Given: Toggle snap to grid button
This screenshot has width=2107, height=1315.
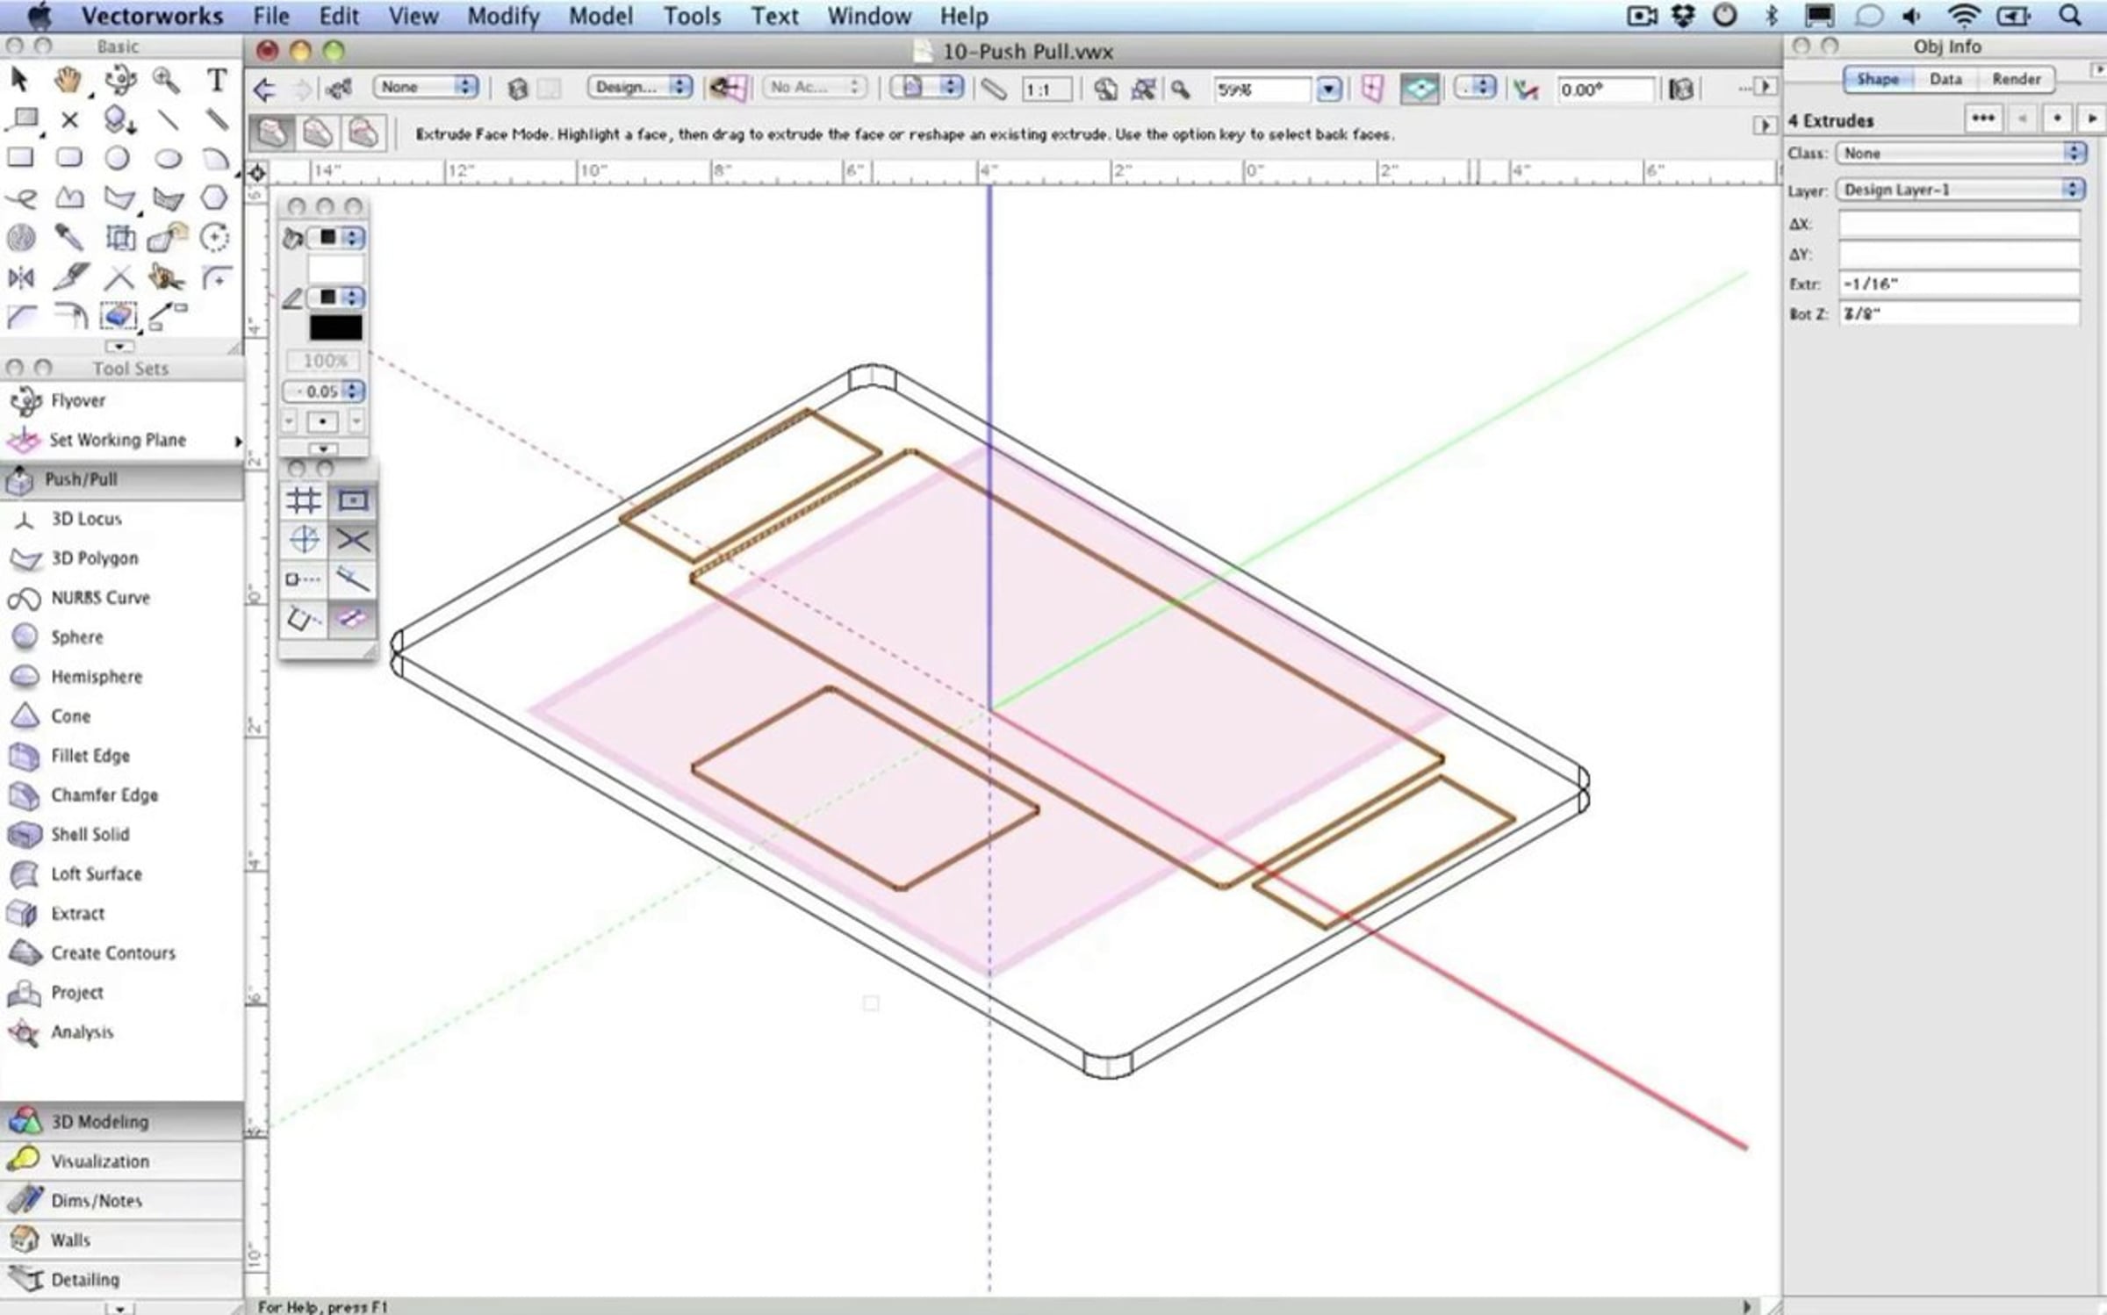Looking at the screenshot, I should [303, 500].
